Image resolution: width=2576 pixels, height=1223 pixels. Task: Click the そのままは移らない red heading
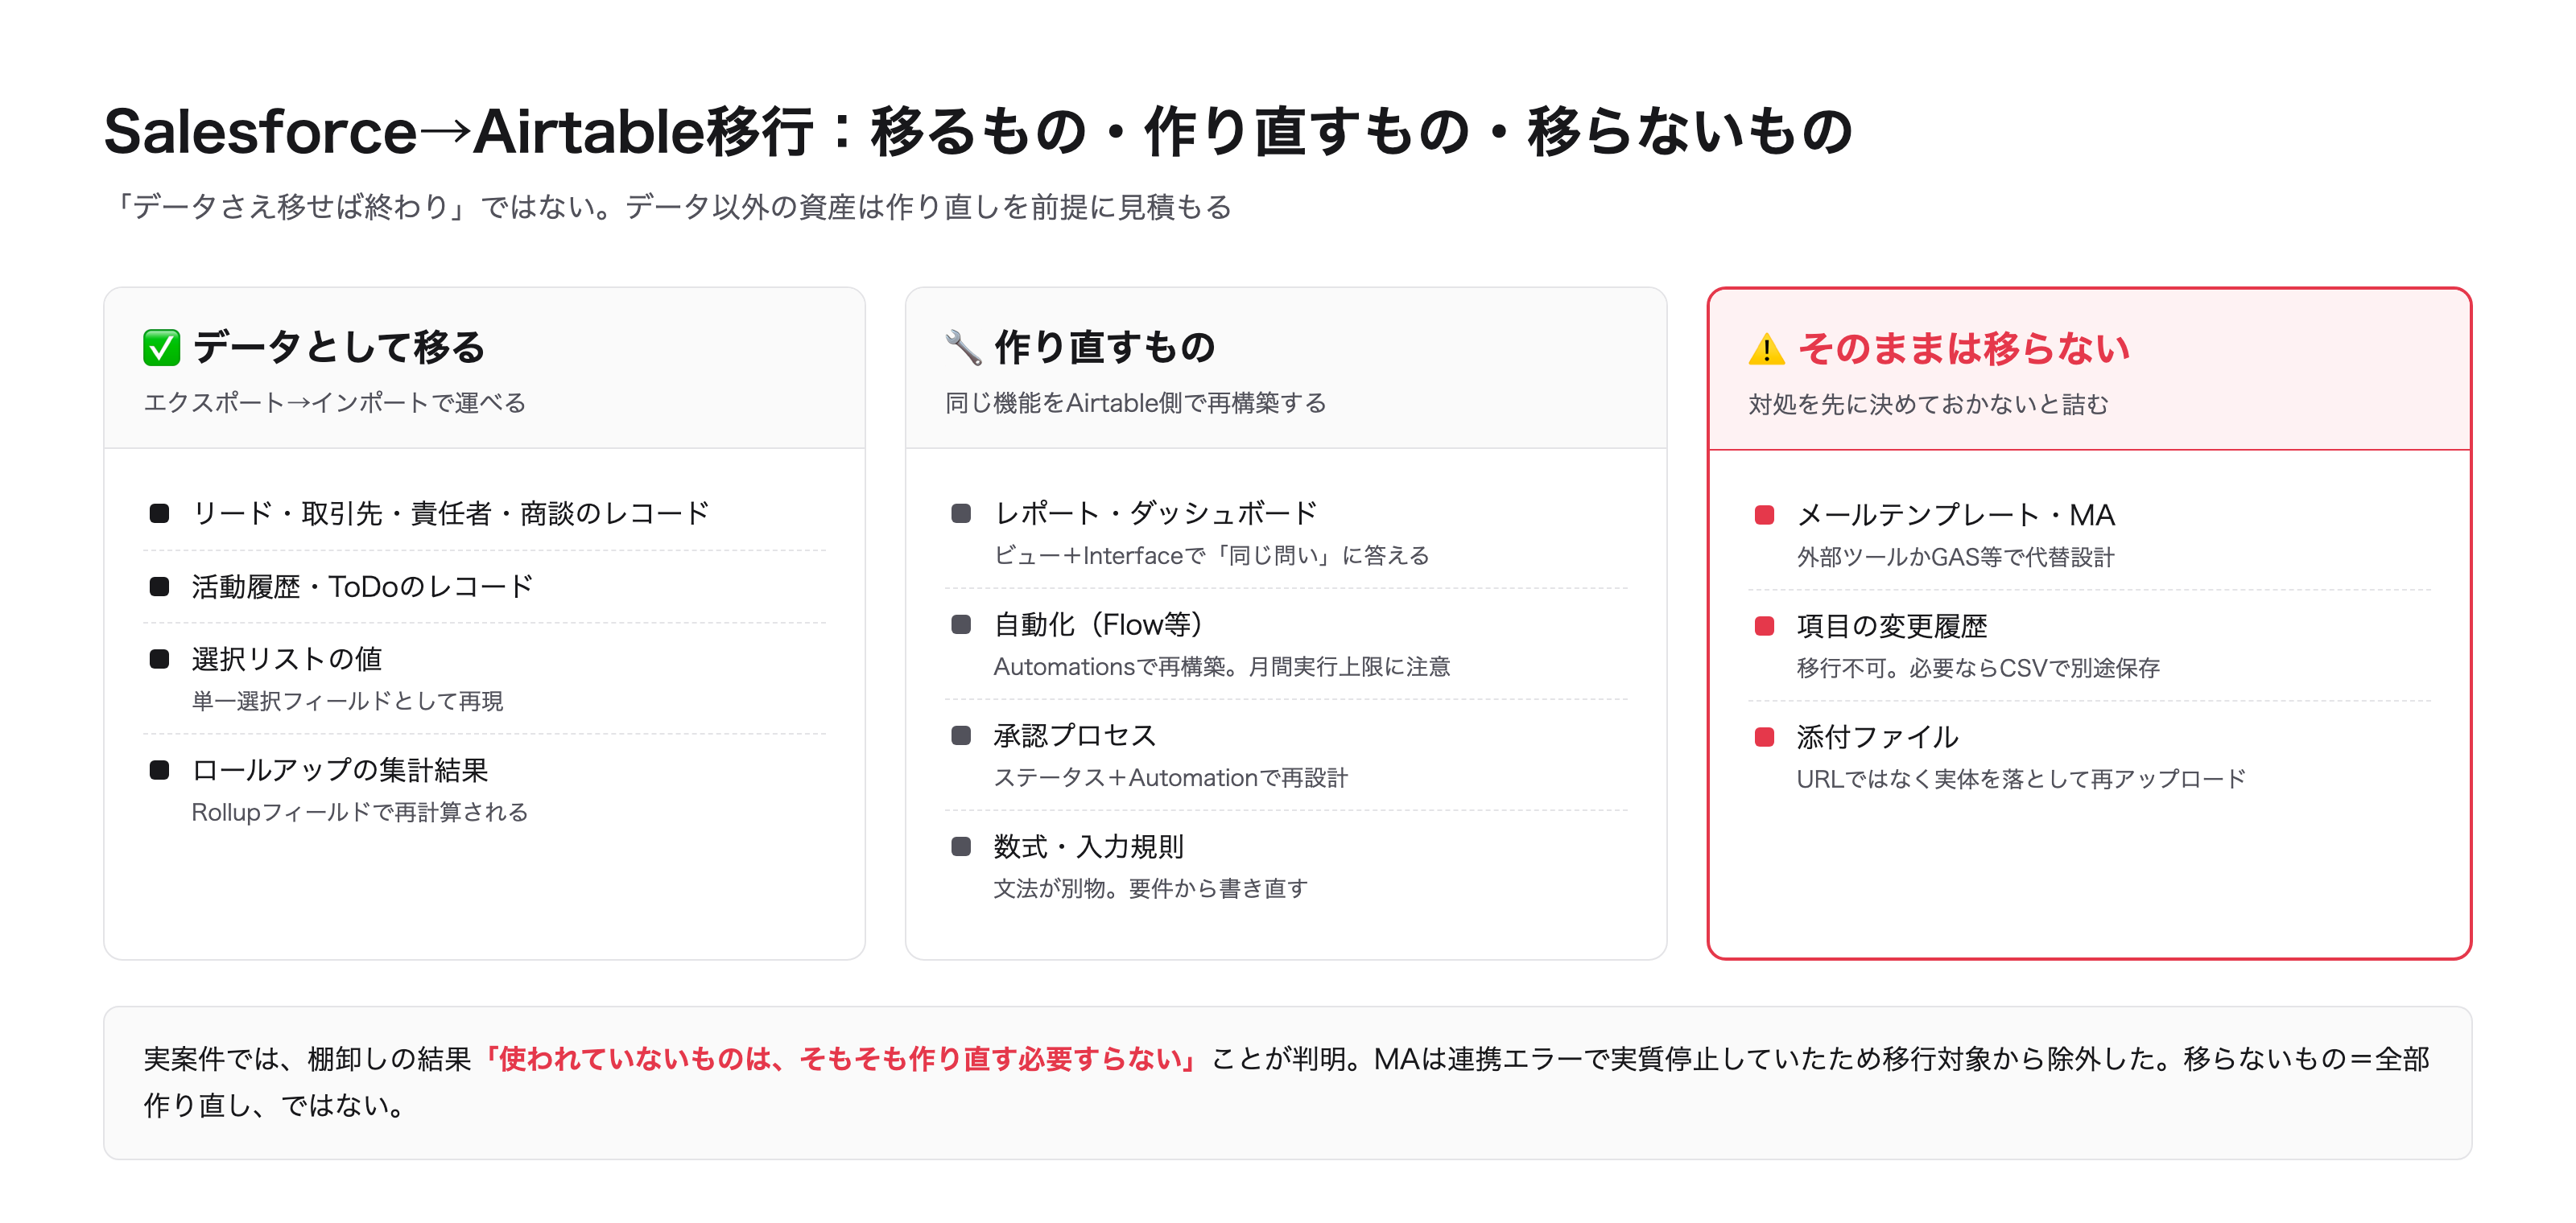pos(1964,348)
